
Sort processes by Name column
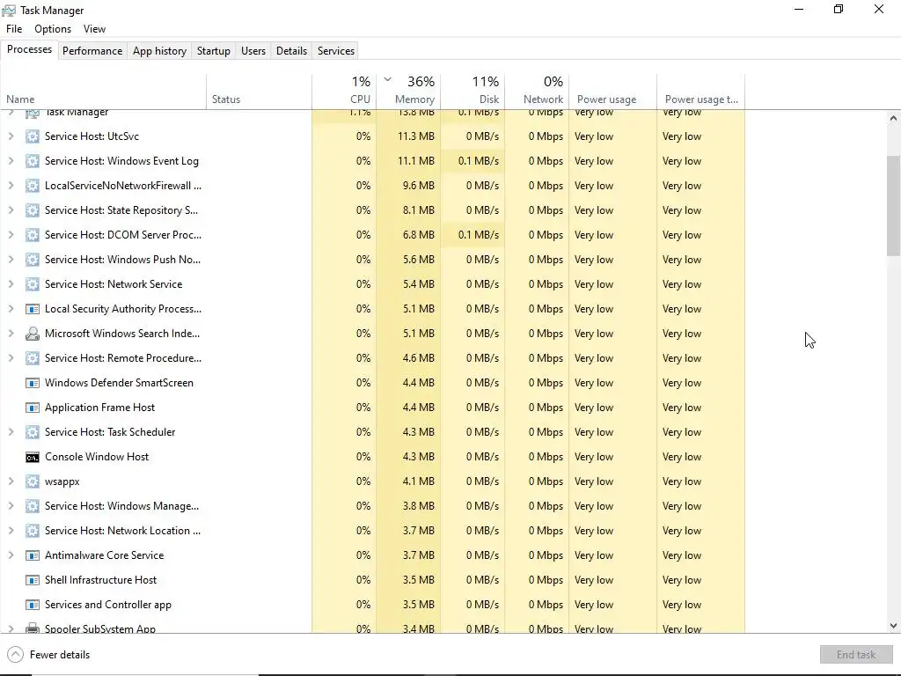104,92
